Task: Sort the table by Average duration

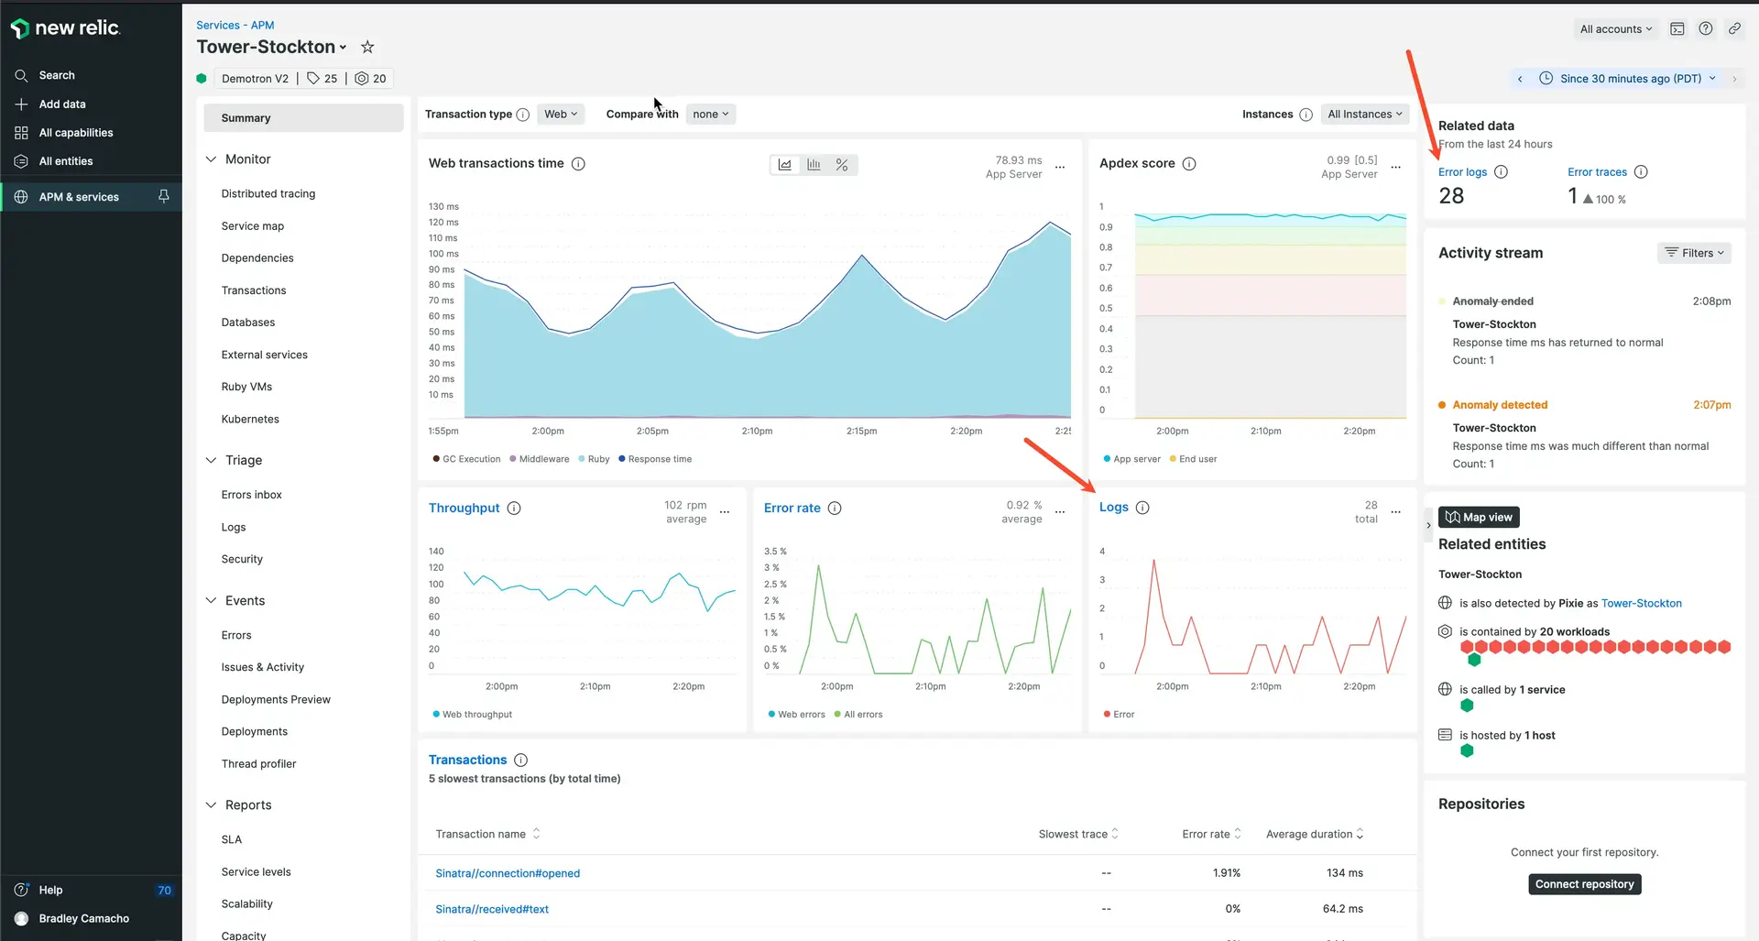Action: [1315, 834]
